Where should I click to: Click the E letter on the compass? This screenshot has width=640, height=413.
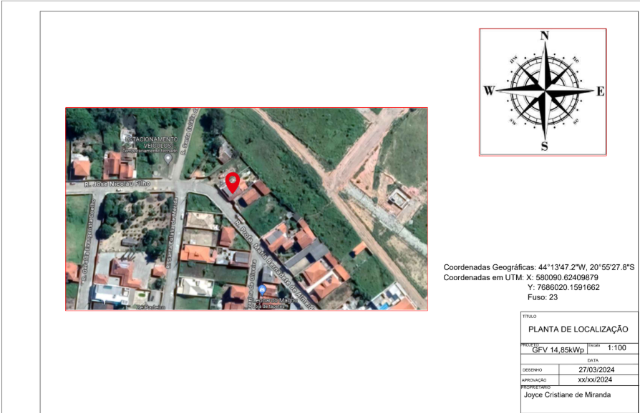601,91
